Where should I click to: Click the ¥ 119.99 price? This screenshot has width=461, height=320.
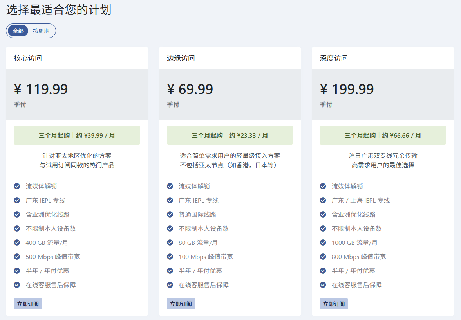[x=41, y=89]
